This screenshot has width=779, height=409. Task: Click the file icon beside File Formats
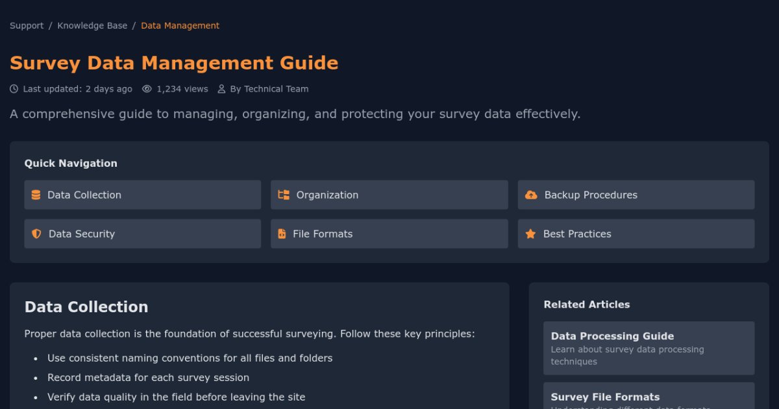coord(283,233)
